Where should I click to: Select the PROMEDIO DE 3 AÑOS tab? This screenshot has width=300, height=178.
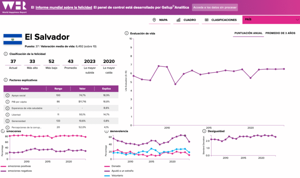click(280, 33)
